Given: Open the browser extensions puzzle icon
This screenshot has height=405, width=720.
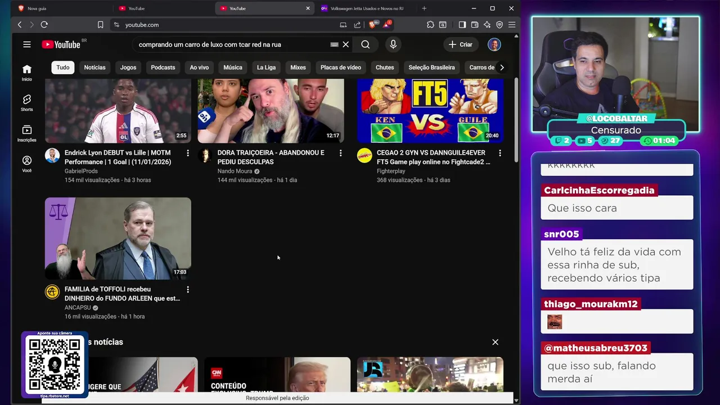Looking at the screenshot, I should [430, 25].
